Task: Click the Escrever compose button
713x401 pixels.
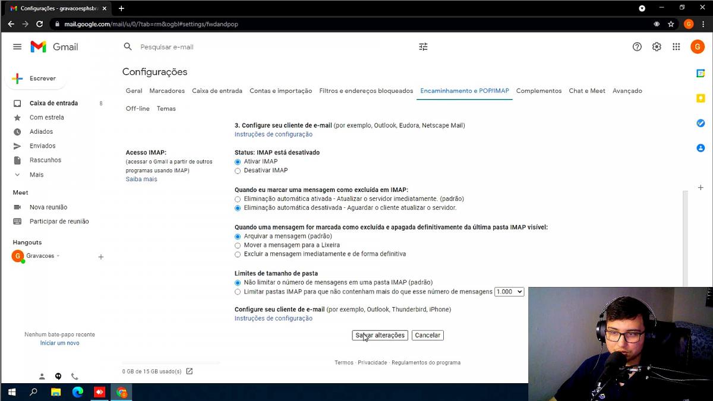Action: point(35,78)
